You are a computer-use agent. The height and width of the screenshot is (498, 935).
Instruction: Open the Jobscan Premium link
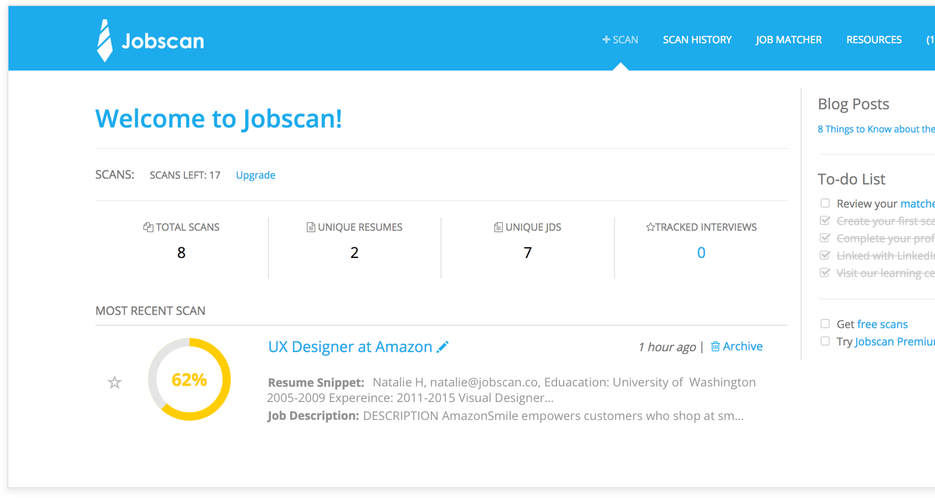895,341
